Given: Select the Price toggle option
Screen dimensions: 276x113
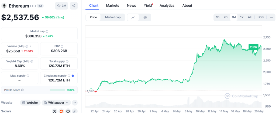Looking at the screenshot, I should click(x=93, y=17).
